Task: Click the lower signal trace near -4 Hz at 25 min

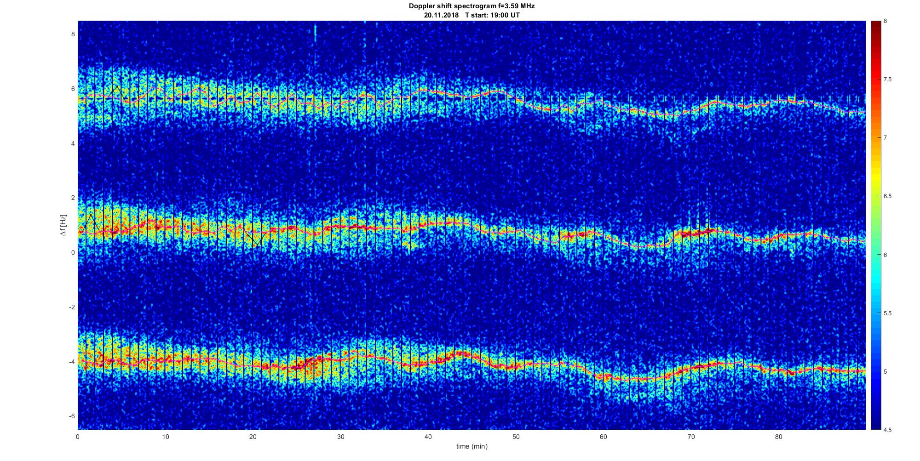Action: (x=297, y=366)
